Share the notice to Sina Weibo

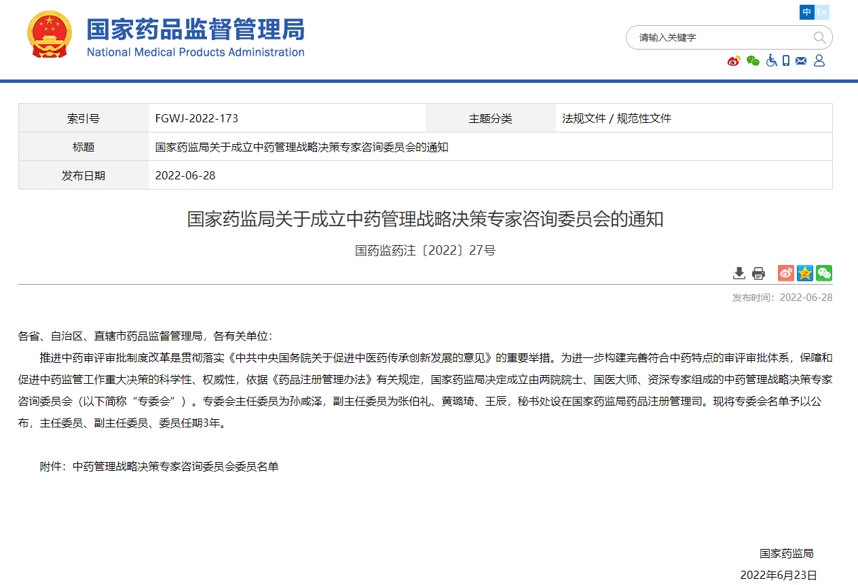pos(785,272)
